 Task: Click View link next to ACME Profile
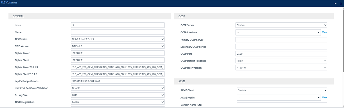click(325, 97)
